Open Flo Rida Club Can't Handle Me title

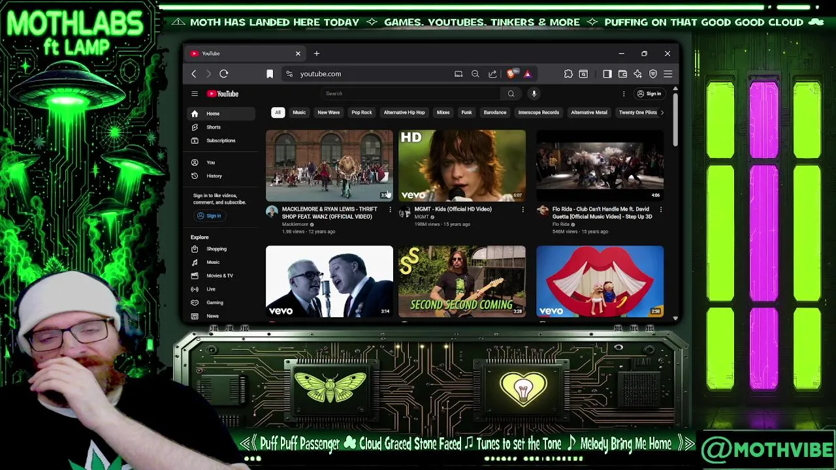coord(602,213)
